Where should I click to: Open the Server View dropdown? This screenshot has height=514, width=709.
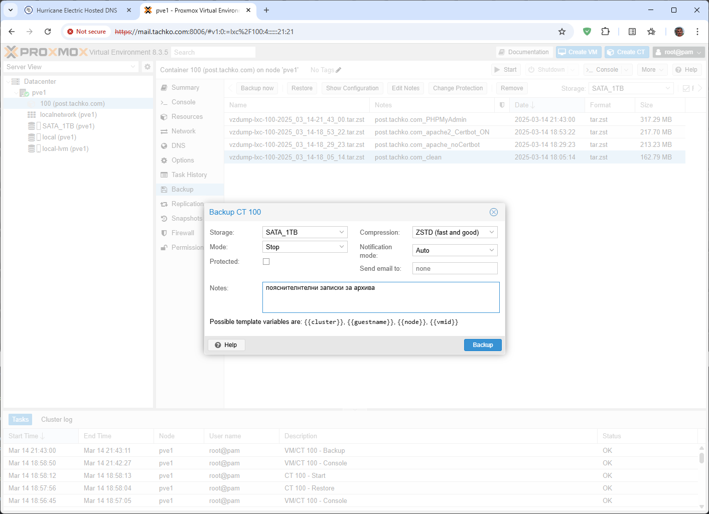(71, 67)
